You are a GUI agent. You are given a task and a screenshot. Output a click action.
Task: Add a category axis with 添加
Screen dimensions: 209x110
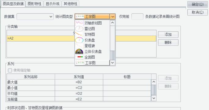[x=168, y=34]
